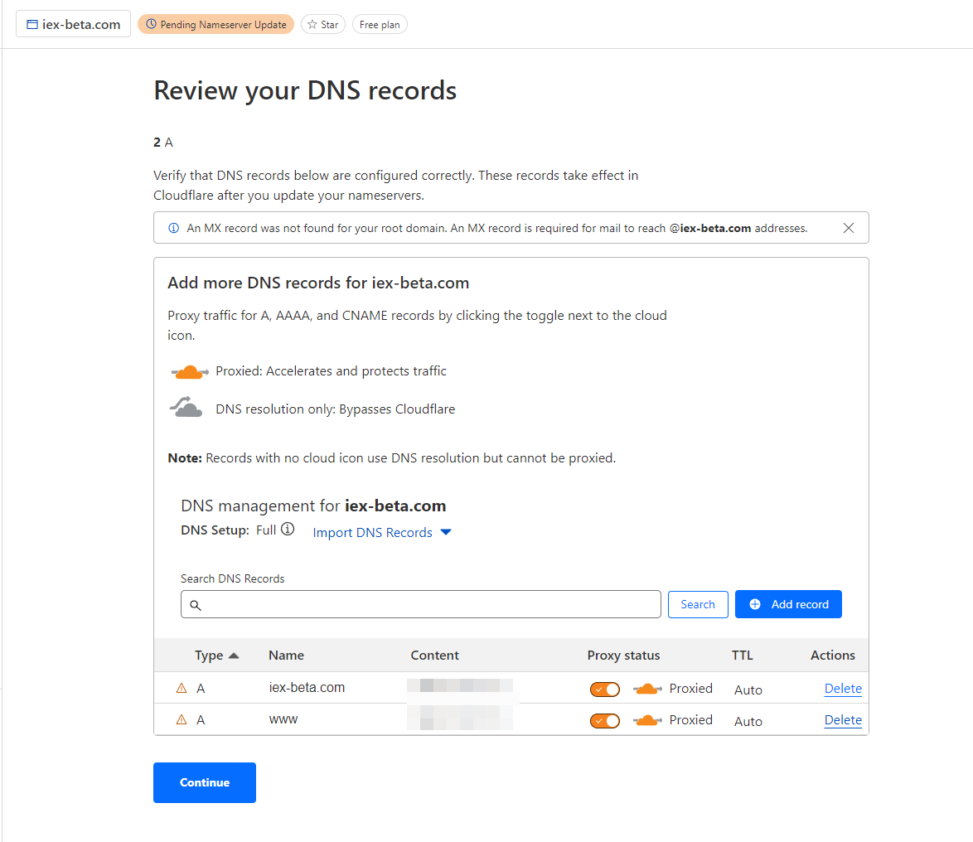The image size is (973, 842).
Task: Click the Star icon badge
Action: [x=323, y=25]
